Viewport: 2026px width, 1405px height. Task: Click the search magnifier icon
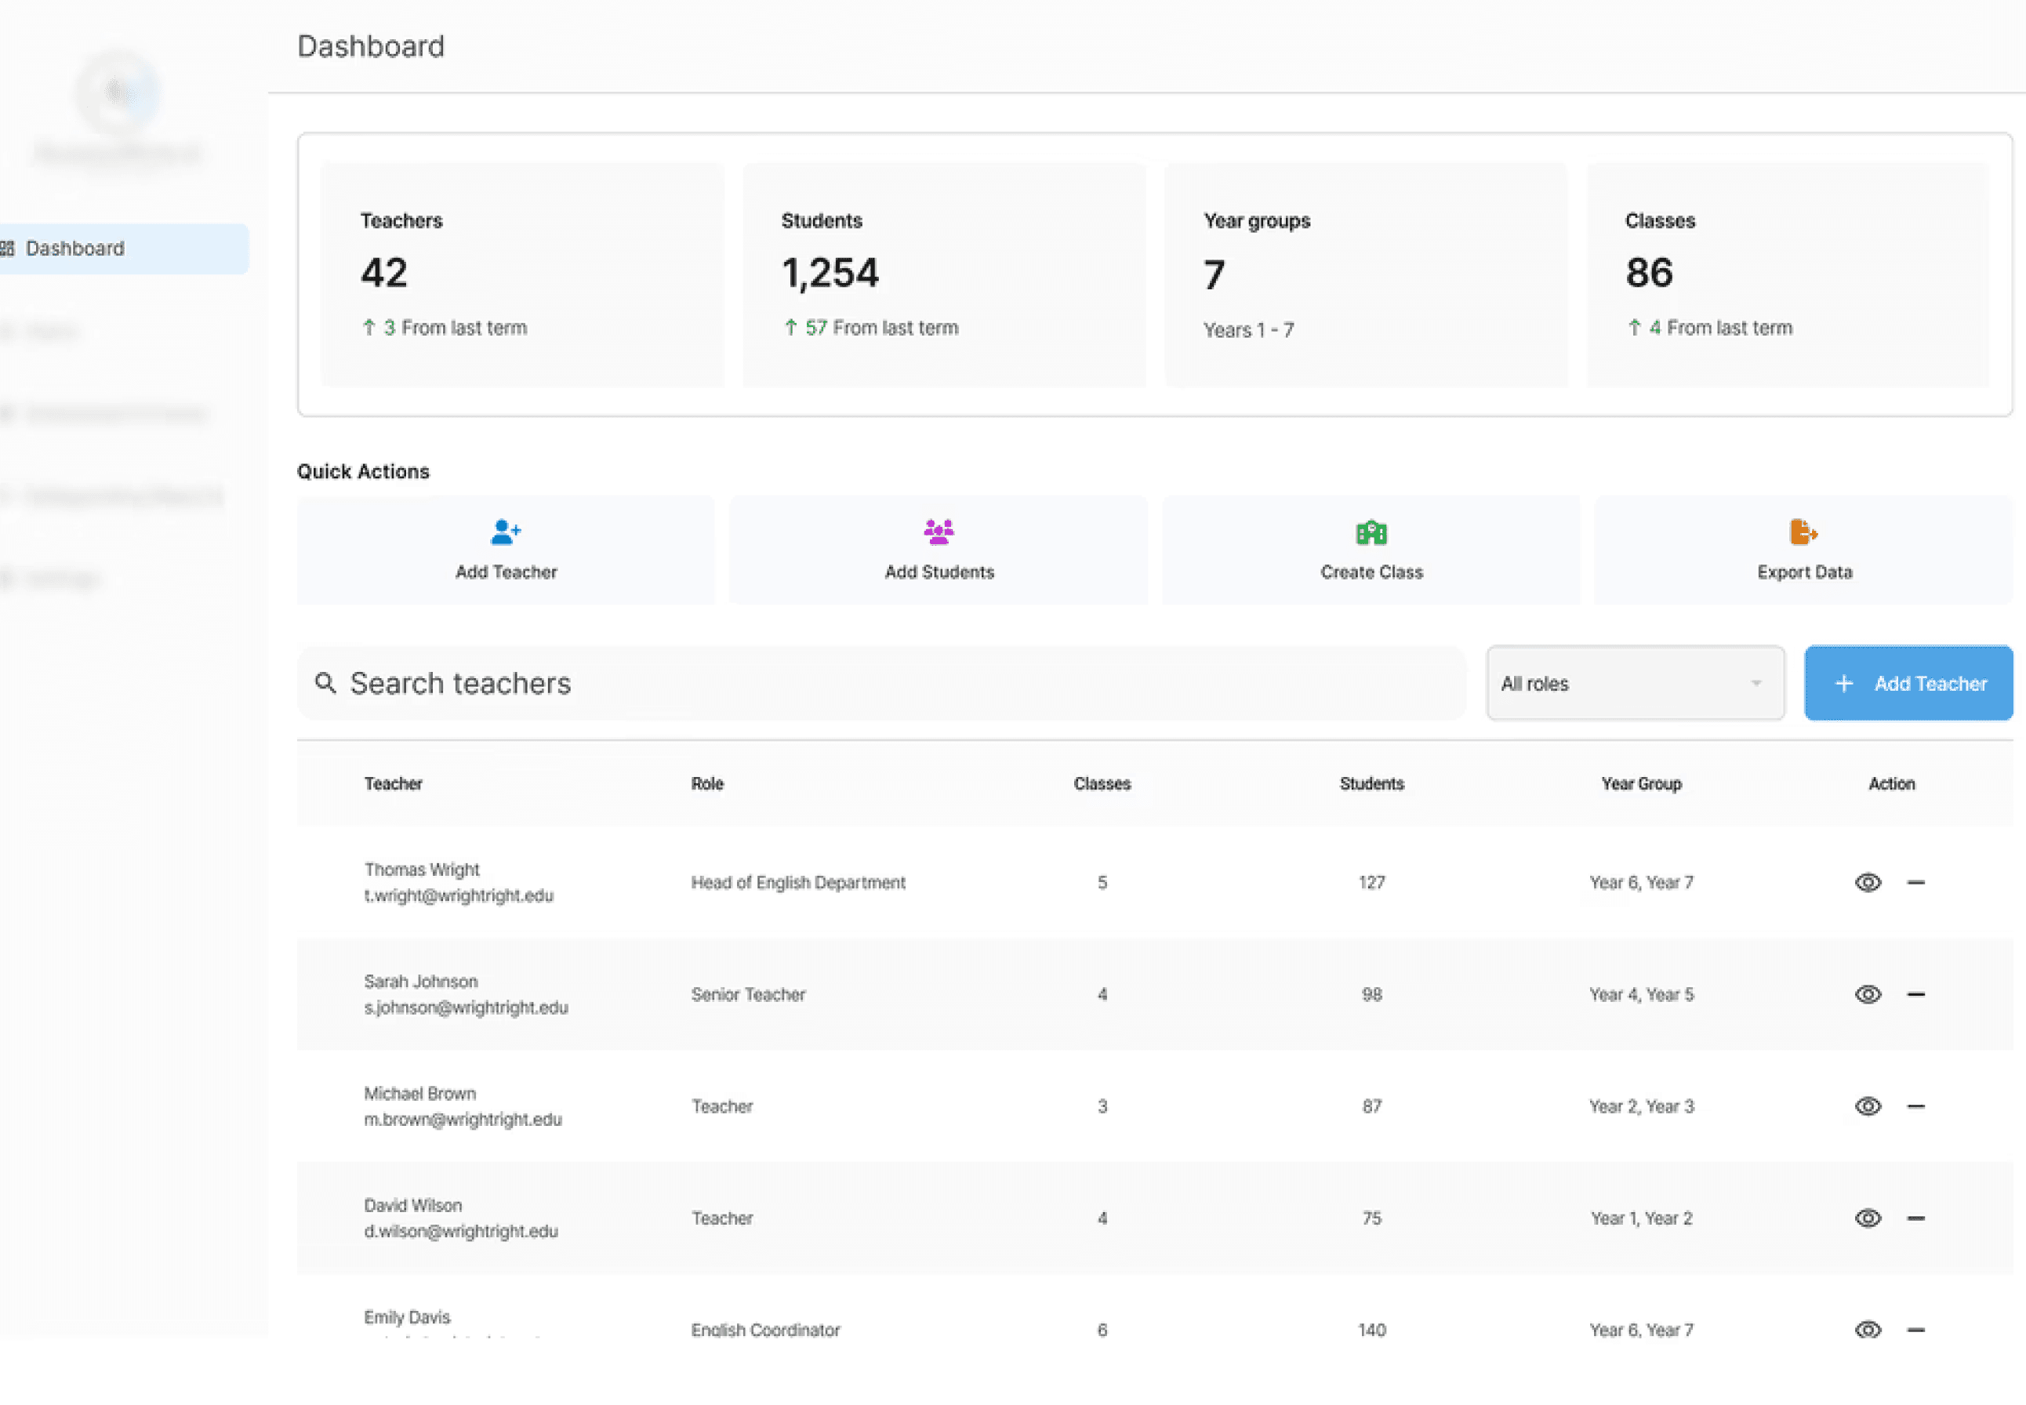click(325, 683)
